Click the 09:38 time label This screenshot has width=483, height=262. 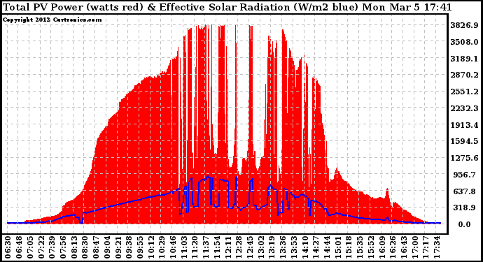pos(129,247)
